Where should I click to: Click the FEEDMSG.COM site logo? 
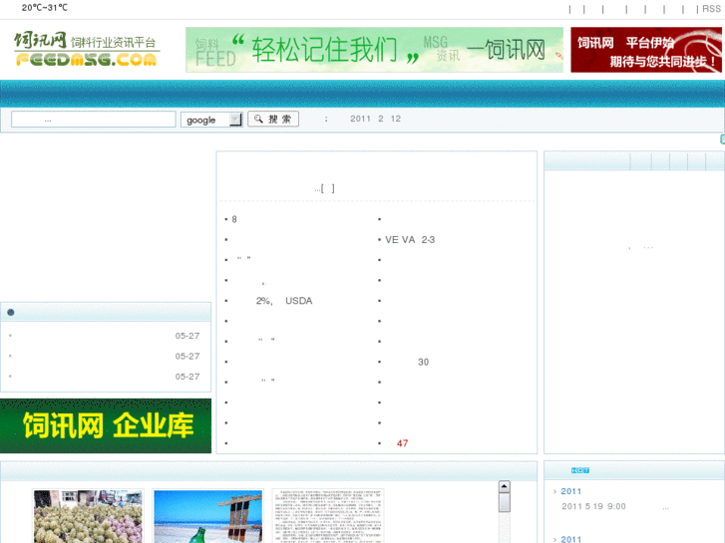pyautogui.click(x=87, y=49)
